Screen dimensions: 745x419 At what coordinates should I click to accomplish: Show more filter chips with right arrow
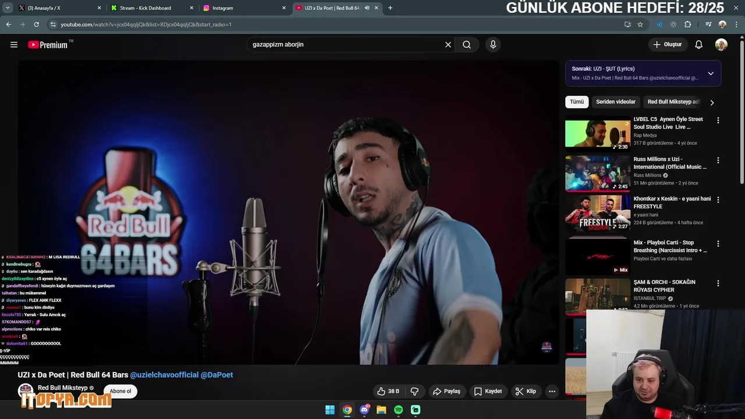[711, 102]
